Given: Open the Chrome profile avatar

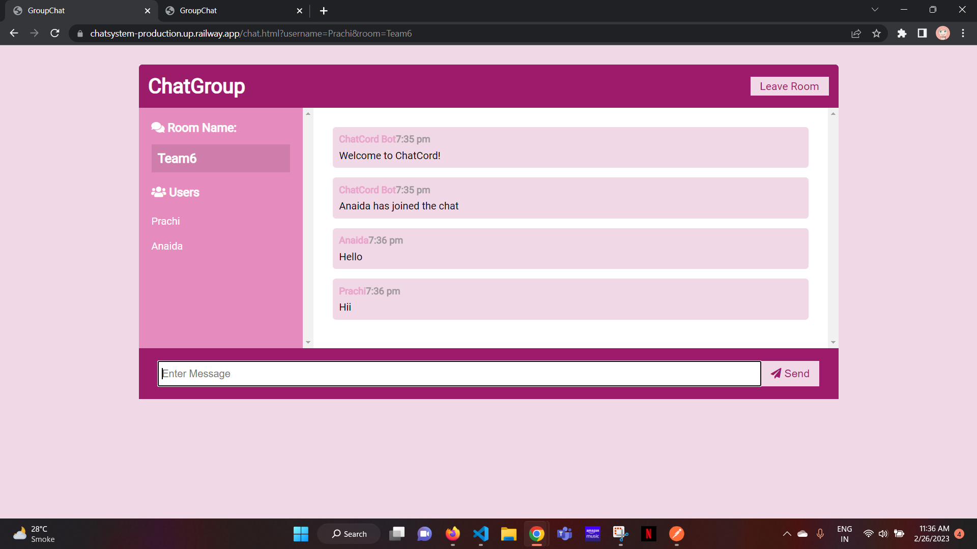Looking at the screenshot, I should [x=942, y=34].
